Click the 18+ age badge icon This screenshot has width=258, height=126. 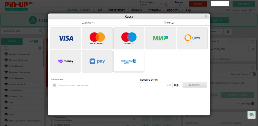point(33,20)
